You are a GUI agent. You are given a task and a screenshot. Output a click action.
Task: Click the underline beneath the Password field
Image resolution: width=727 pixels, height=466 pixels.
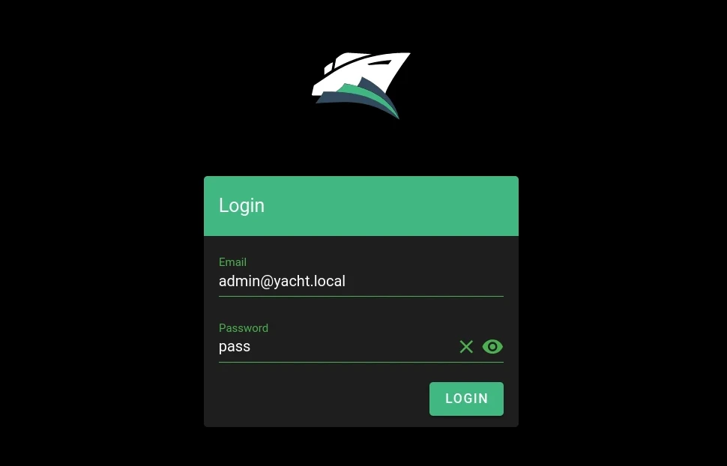pos(361,362)
